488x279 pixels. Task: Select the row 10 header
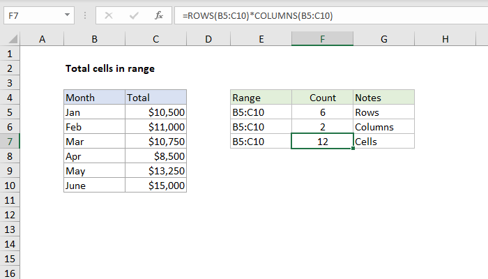click(10, 186)
